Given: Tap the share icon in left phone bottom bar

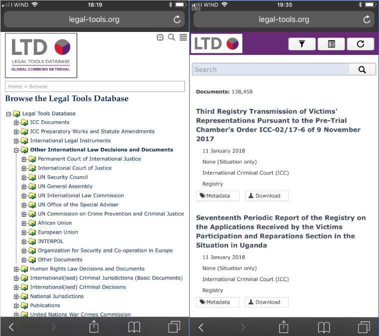Looking at the screenshot, I should click(94, 327).
